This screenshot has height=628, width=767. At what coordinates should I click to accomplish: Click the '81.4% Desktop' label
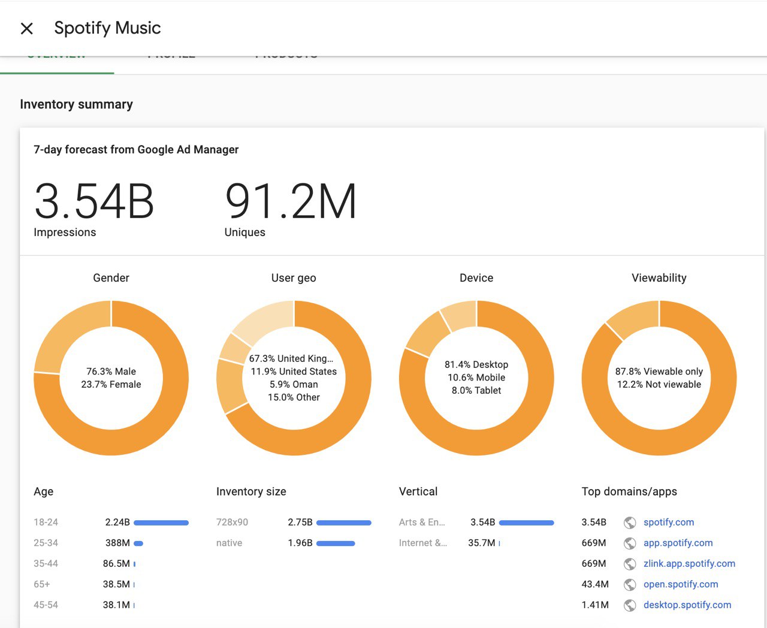pyautogui.click(x=476, y=365)
